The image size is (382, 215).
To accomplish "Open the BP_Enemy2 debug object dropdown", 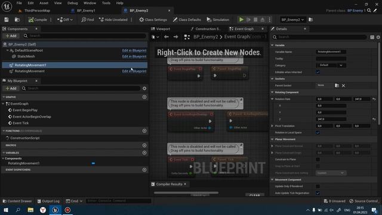I will point(292,20).
